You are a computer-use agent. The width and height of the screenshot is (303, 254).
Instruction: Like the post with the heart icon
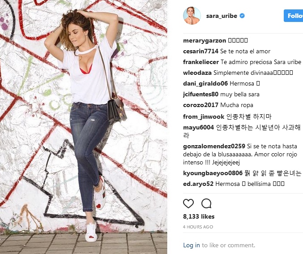[188, 203]
